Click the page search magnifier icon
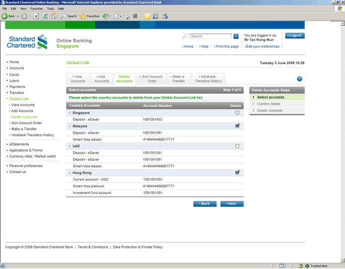Screen dimensions: 345x269 pyautogui.click(x=185, y=36)
